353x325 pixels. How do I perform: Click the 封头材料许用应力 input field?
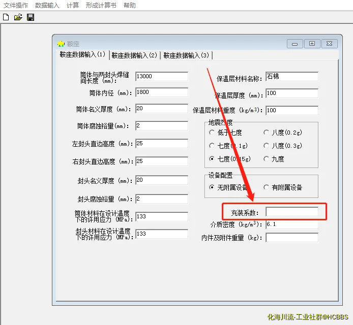coord(162,234)
